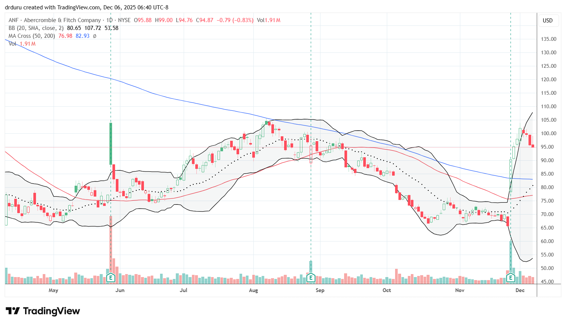The height and width of the screenshot is (325, 566).
Task: Click the Vol indicator legend label
Action: pos(12,44)
